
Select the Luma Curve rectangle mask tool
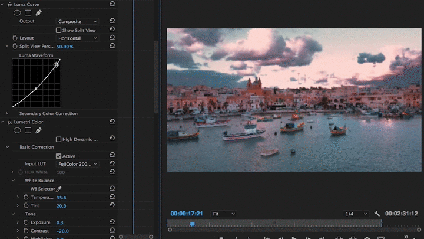click(x=27, y=12)
